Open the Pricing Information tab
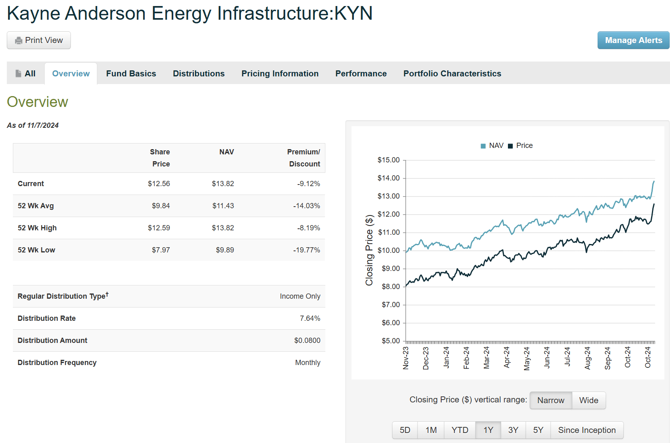670x443 pixels. 280,73
